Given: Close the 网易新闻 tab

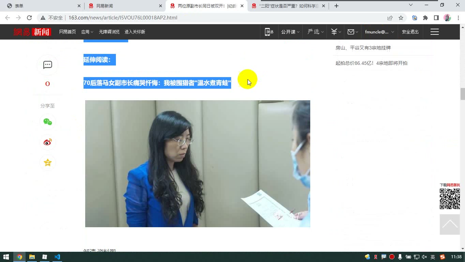Looking at the screenshot, I should click(161, 6).
